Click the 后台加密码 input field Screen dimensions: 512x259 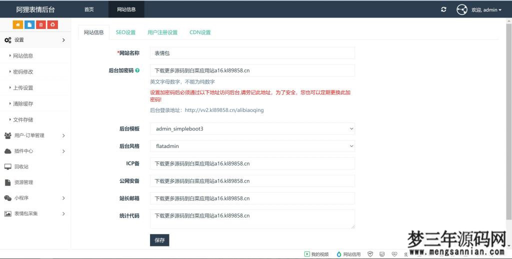(x=252, y=70)
